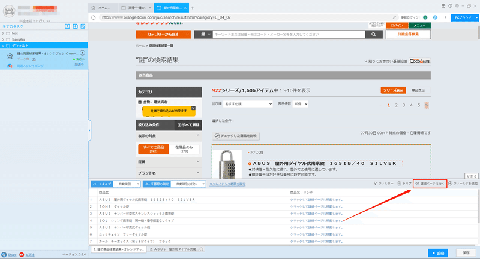Close the 実行中 tab
The width and height of the screenshot is (480, 259).
(149, 8)
